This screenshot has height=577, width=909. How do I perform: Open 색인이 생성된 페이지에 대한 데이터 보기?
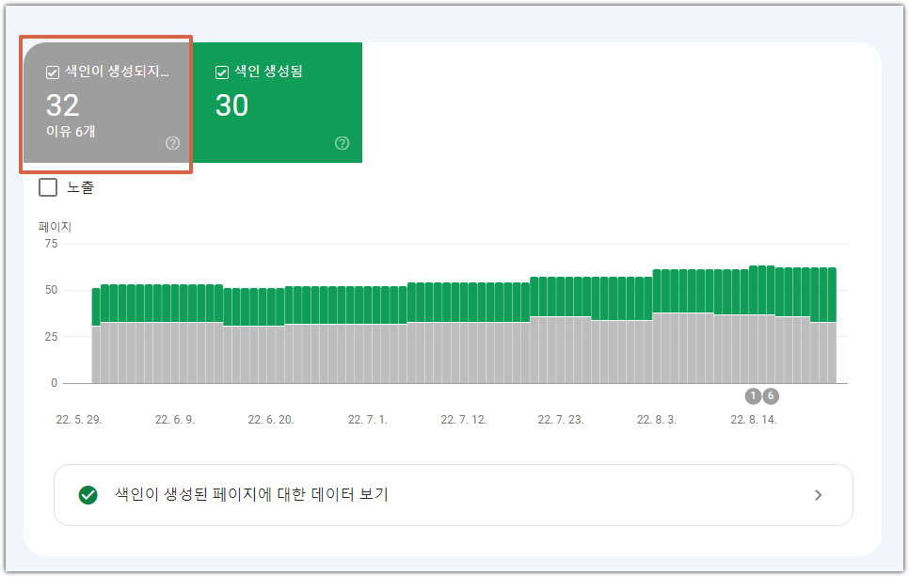(x=454, y=495)
